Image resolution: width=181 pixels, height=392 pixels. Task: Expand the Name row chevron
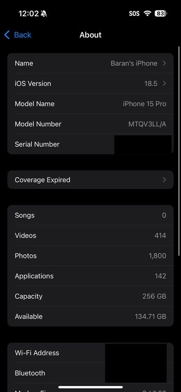tap(164, 63)
